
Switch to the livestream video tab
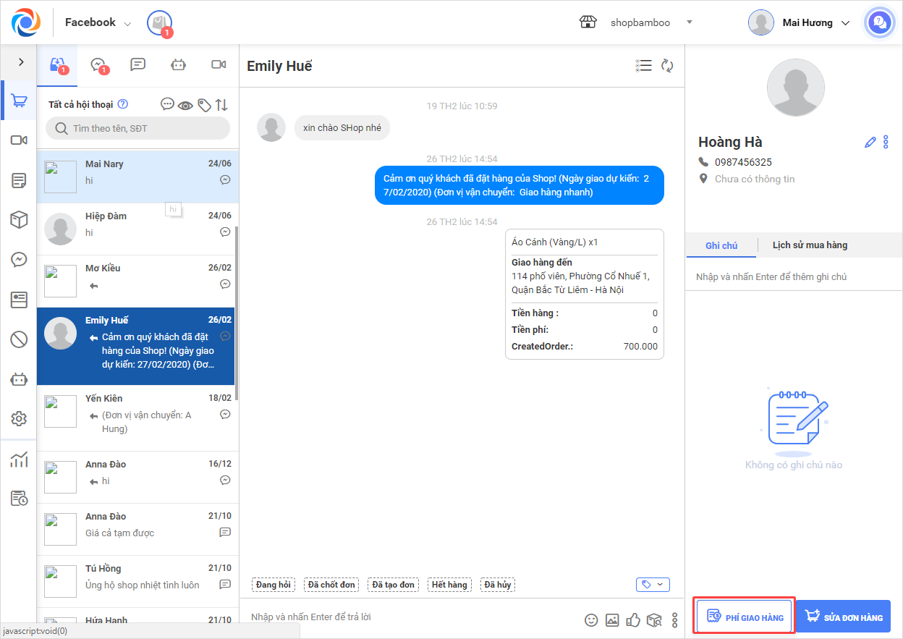pyautogui.click(x=219, y=64)
